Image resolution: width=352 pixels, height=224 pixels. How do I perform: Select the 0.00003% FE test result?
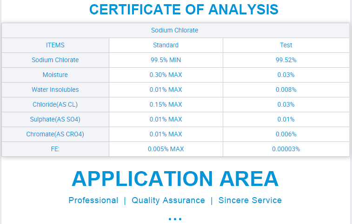286,149
